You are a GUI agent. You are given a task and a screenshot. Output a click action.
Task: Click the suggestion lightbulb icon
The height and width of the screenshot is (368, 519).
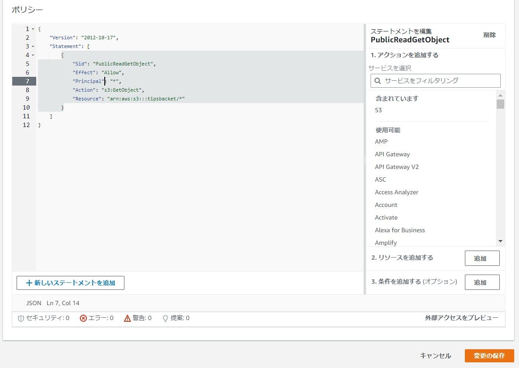click(165, 318)
